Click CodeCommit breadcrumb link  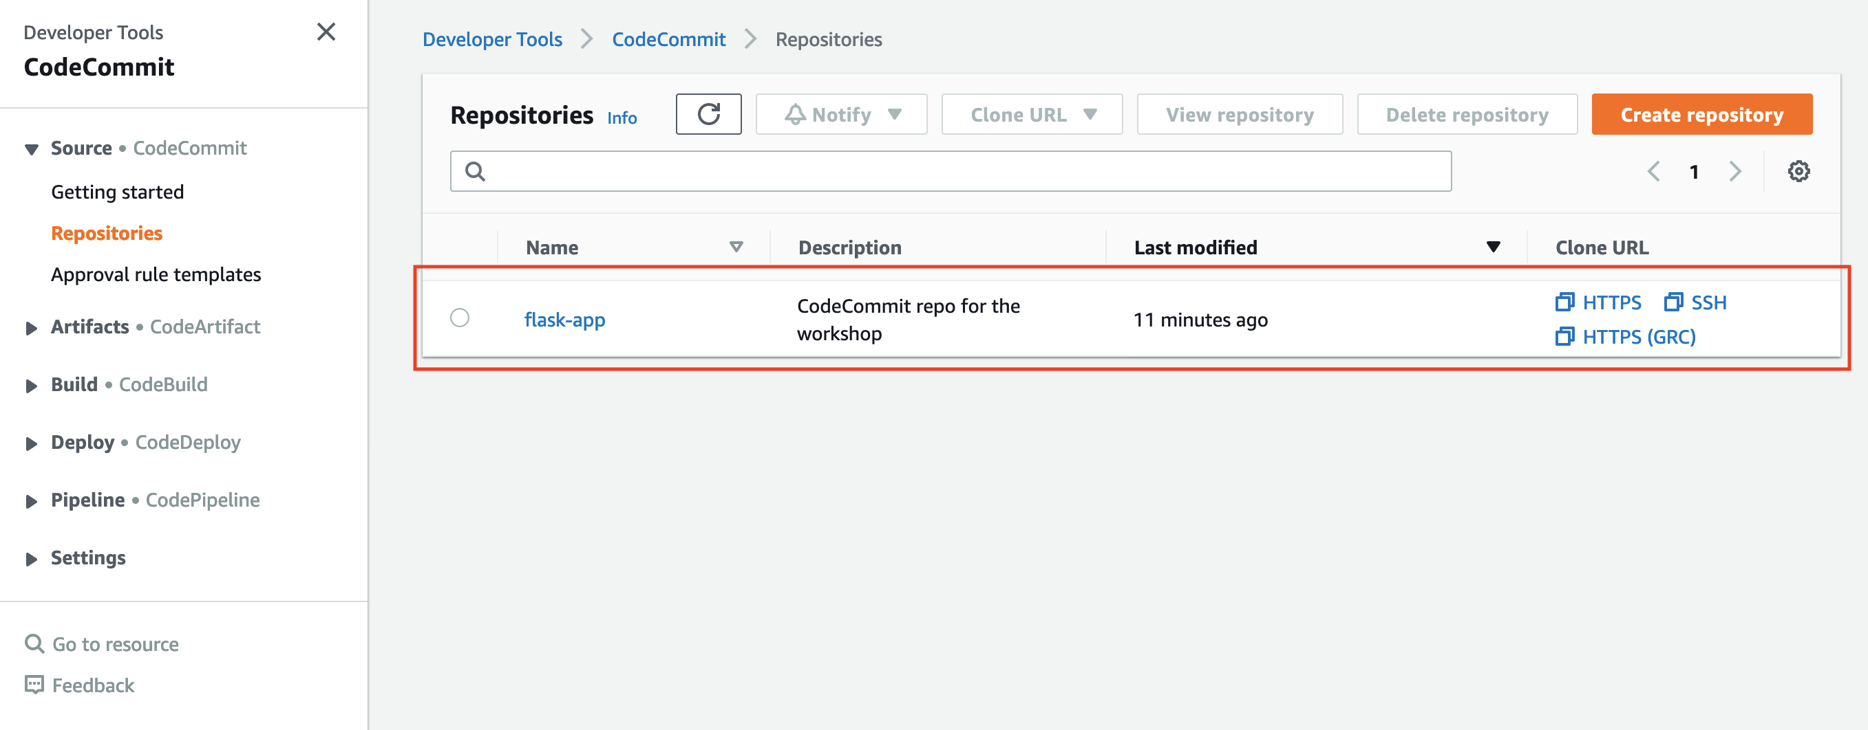click(x=668, y=39)
